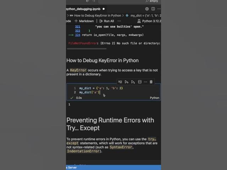Open notebook toolbar overflow menu next to Run All
Image resolution: width=227 pixels, height=170 pixels.
119,21
